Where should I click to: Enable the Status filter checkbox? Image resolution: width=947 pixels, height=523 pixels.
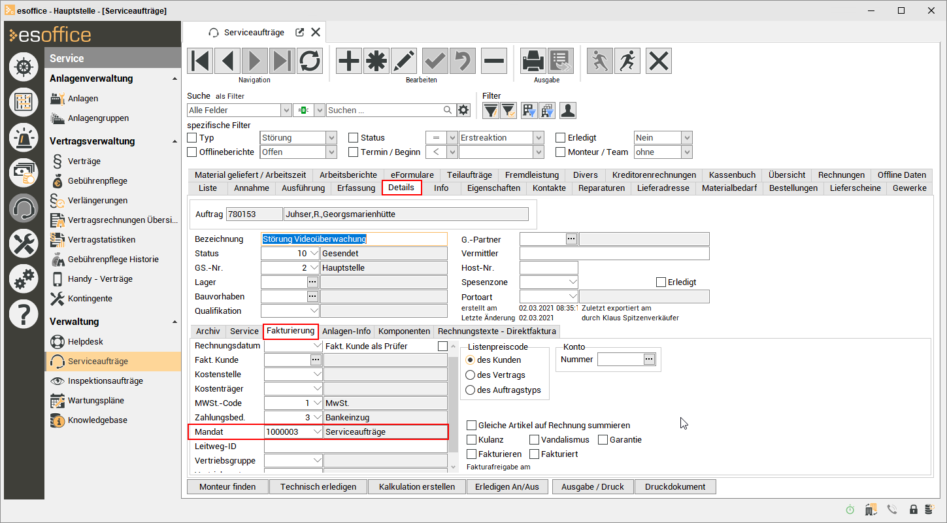tap(354, 138)
